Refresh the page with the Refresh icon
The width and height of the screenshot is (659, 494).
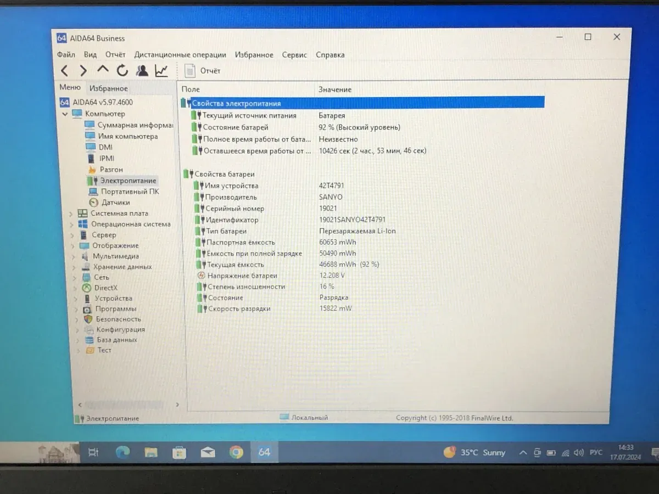tap(122, 70)
